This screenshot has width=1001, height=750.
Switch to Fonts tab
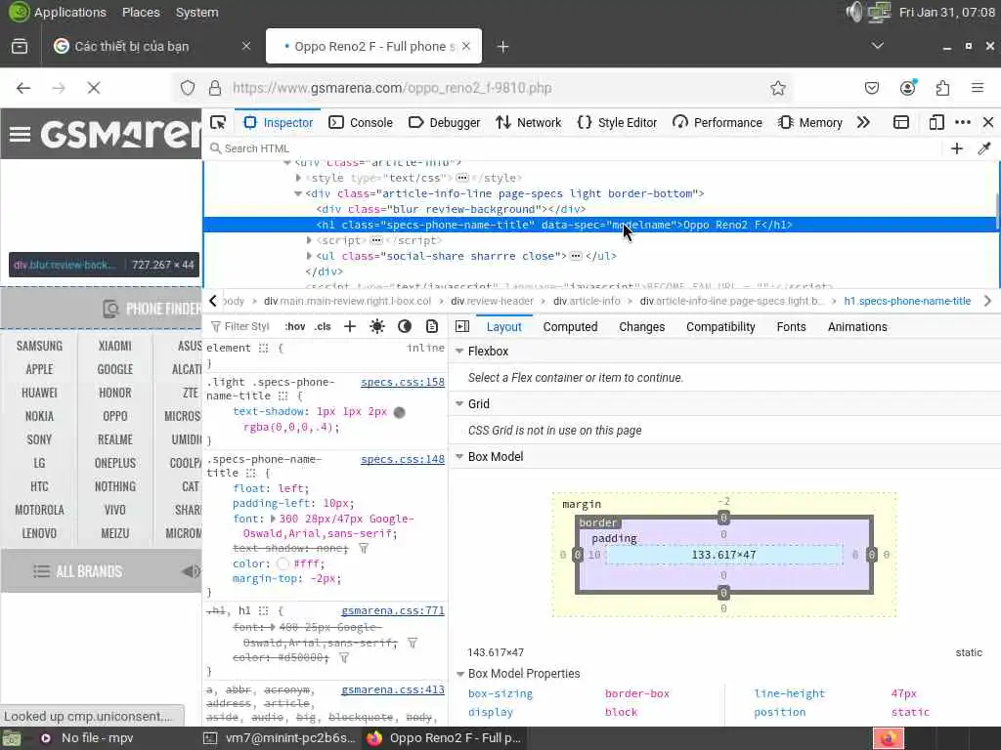pyautogui.click(x=791, y=326)
